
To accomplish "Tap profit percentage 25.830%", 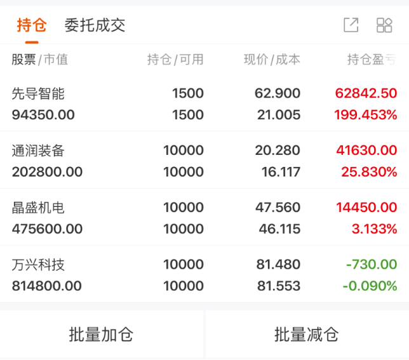I will pos(369,172).
